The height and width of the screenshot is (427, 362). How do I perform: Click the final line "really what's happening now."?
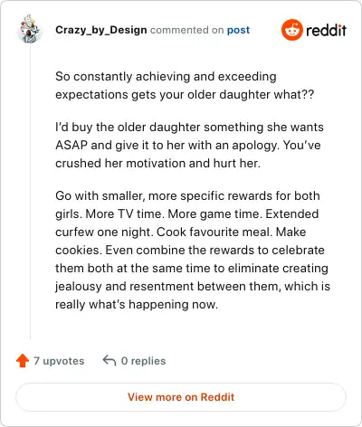(137, 305)
